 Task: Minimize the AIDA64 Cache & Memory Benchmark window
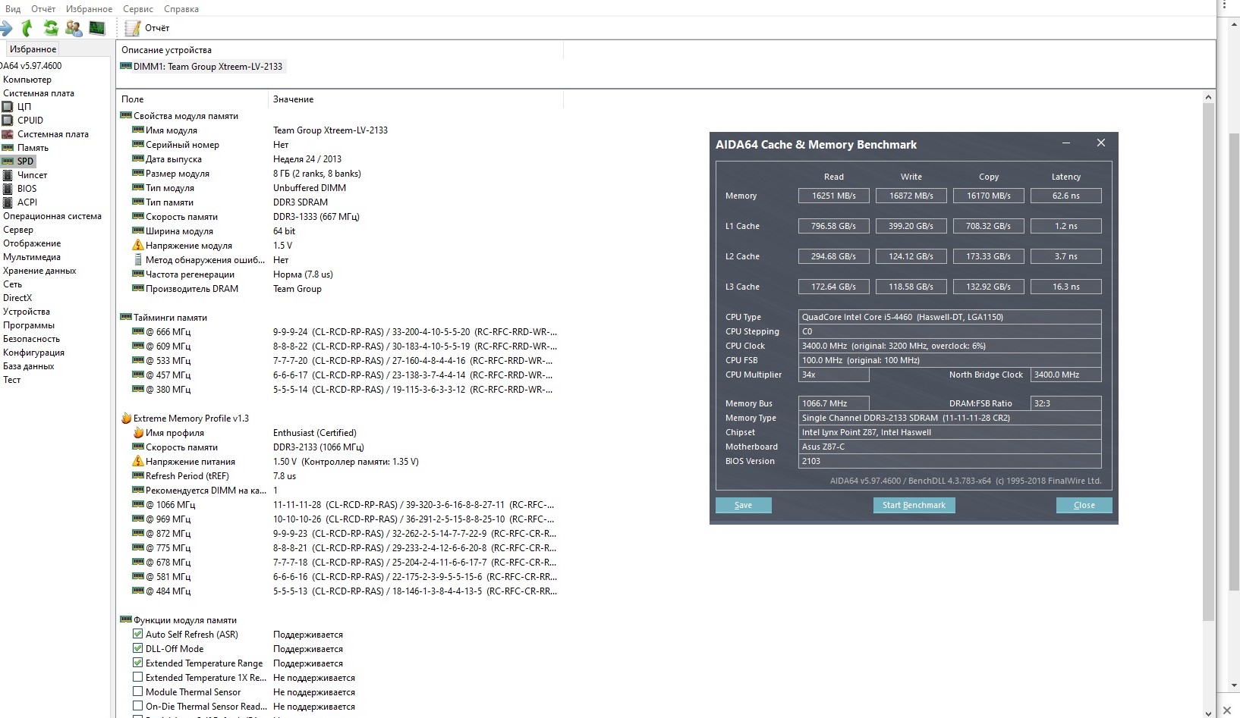click(x=1066, y=143)
